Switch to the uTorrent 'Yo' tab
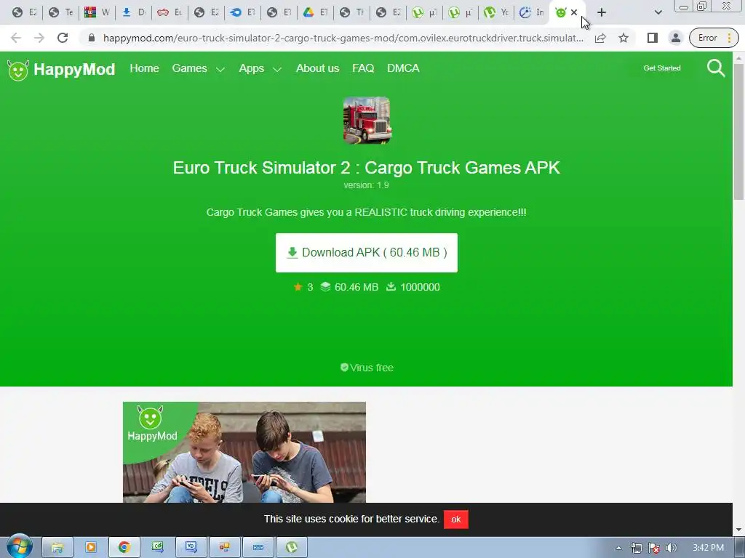Image resolution: width=745 pixels, height=558 pixels. pyautogui.click(x=496, y=12)
